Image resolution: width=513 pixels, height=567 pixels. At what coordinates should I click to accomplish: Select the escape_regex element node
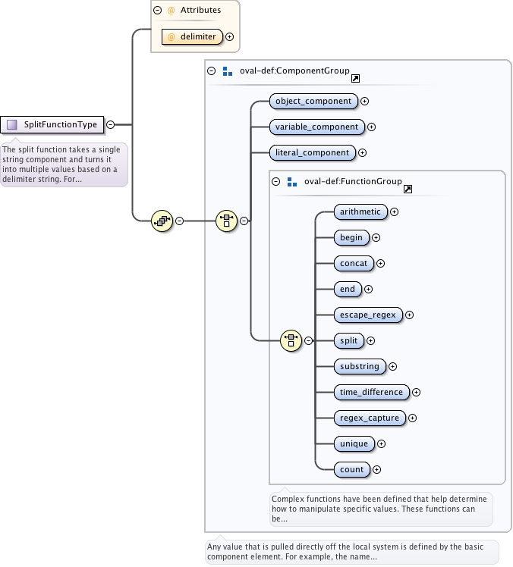point(368,315)
